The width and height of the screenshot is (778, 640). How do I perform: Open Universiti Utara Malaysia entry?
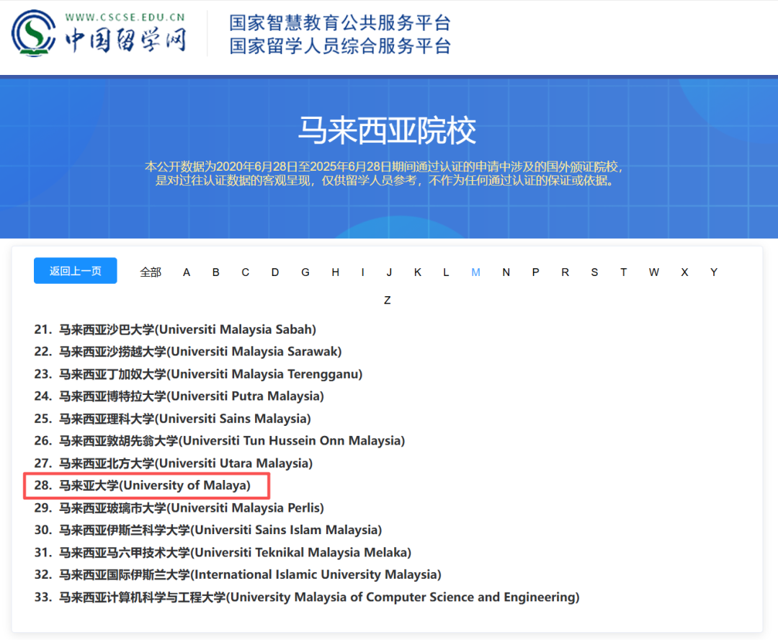point(174,463)
